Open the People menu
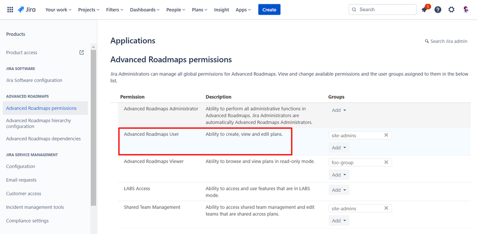Screen dimensions: 477x234 coord(176,10)
